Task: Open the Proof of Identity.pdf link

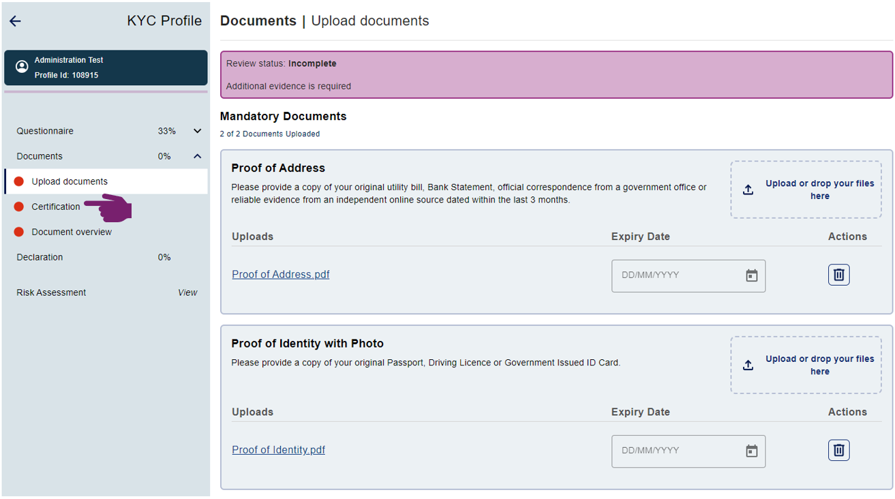Action: [278, 450]
